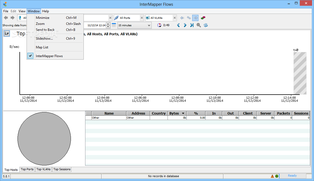
Task: Sort table by Name column
Action: point(109,113)
